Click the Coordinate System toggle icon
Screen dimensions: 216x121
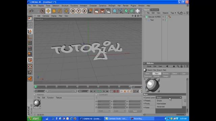click(x=90, y=11)
